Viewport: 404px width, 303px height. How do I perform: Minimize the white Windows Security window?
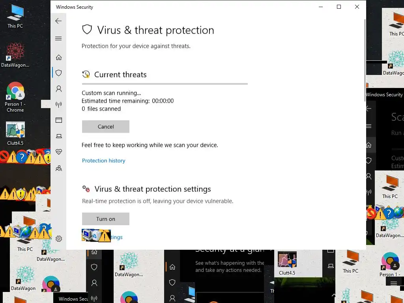321,7
